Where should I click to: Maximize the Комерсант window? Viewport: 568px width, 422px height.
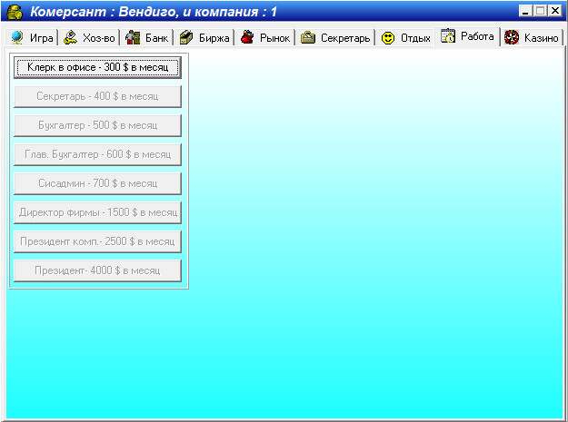click(x=540, y=11)
